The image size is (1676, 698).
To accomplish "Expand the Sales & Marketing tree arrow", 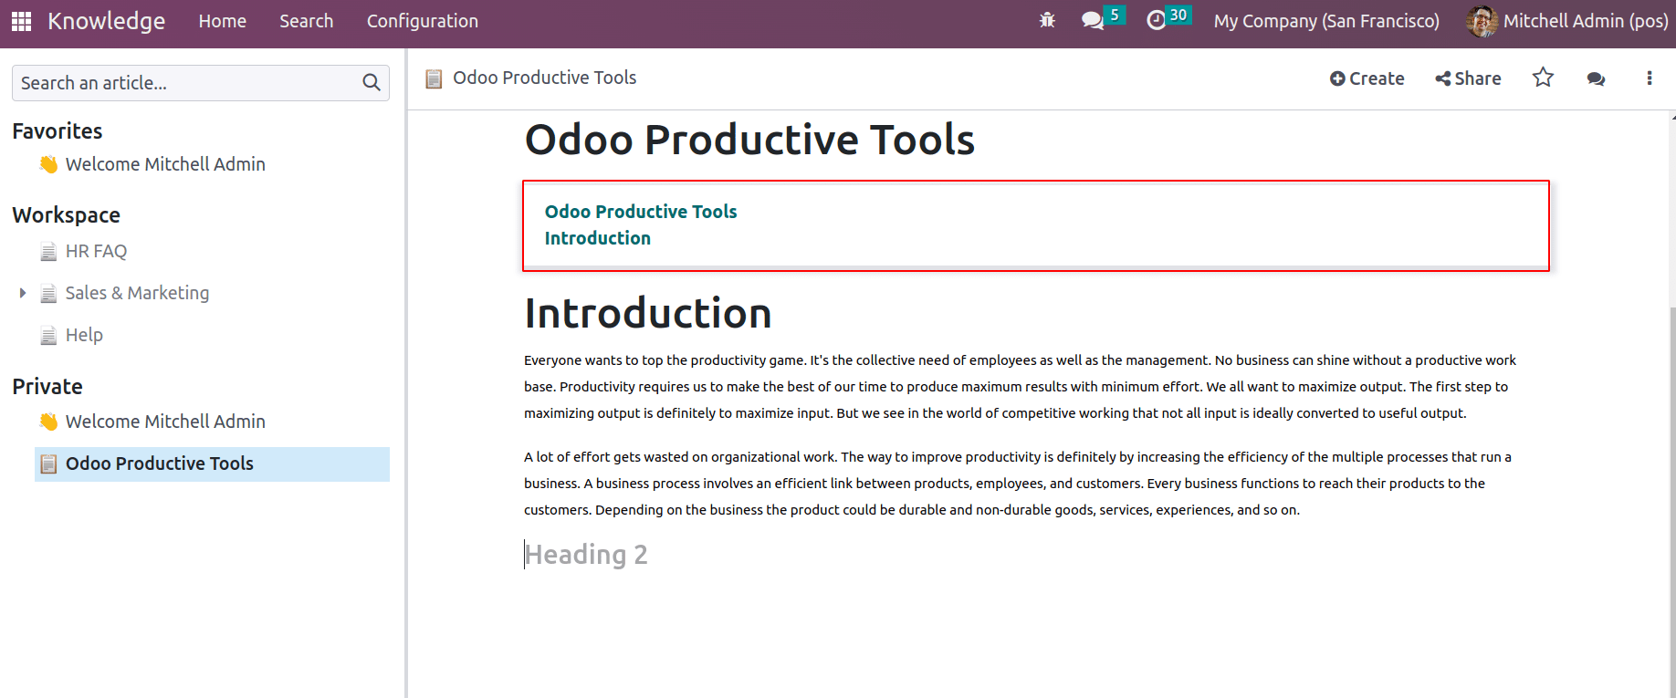I will point(23,293).
